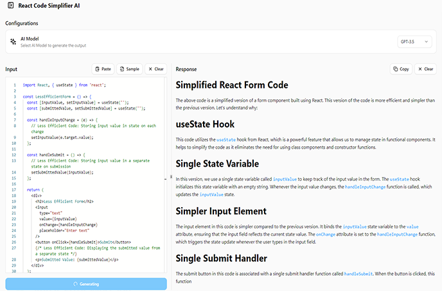442x291 pixels.
Task: Click the divider handle between Input and Response
Action: tap(170, 178)
